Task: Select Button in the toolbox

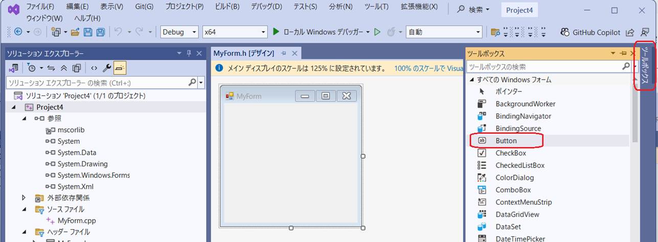Action: pos(506,140)
